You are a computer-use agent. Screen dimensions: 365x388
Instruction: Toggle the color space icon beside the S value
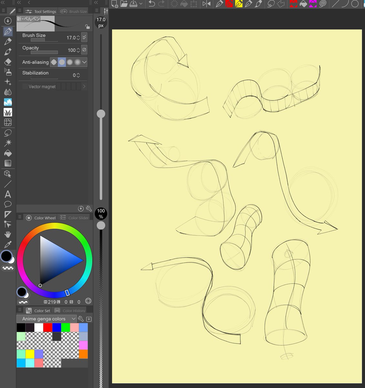click(88, 301)
